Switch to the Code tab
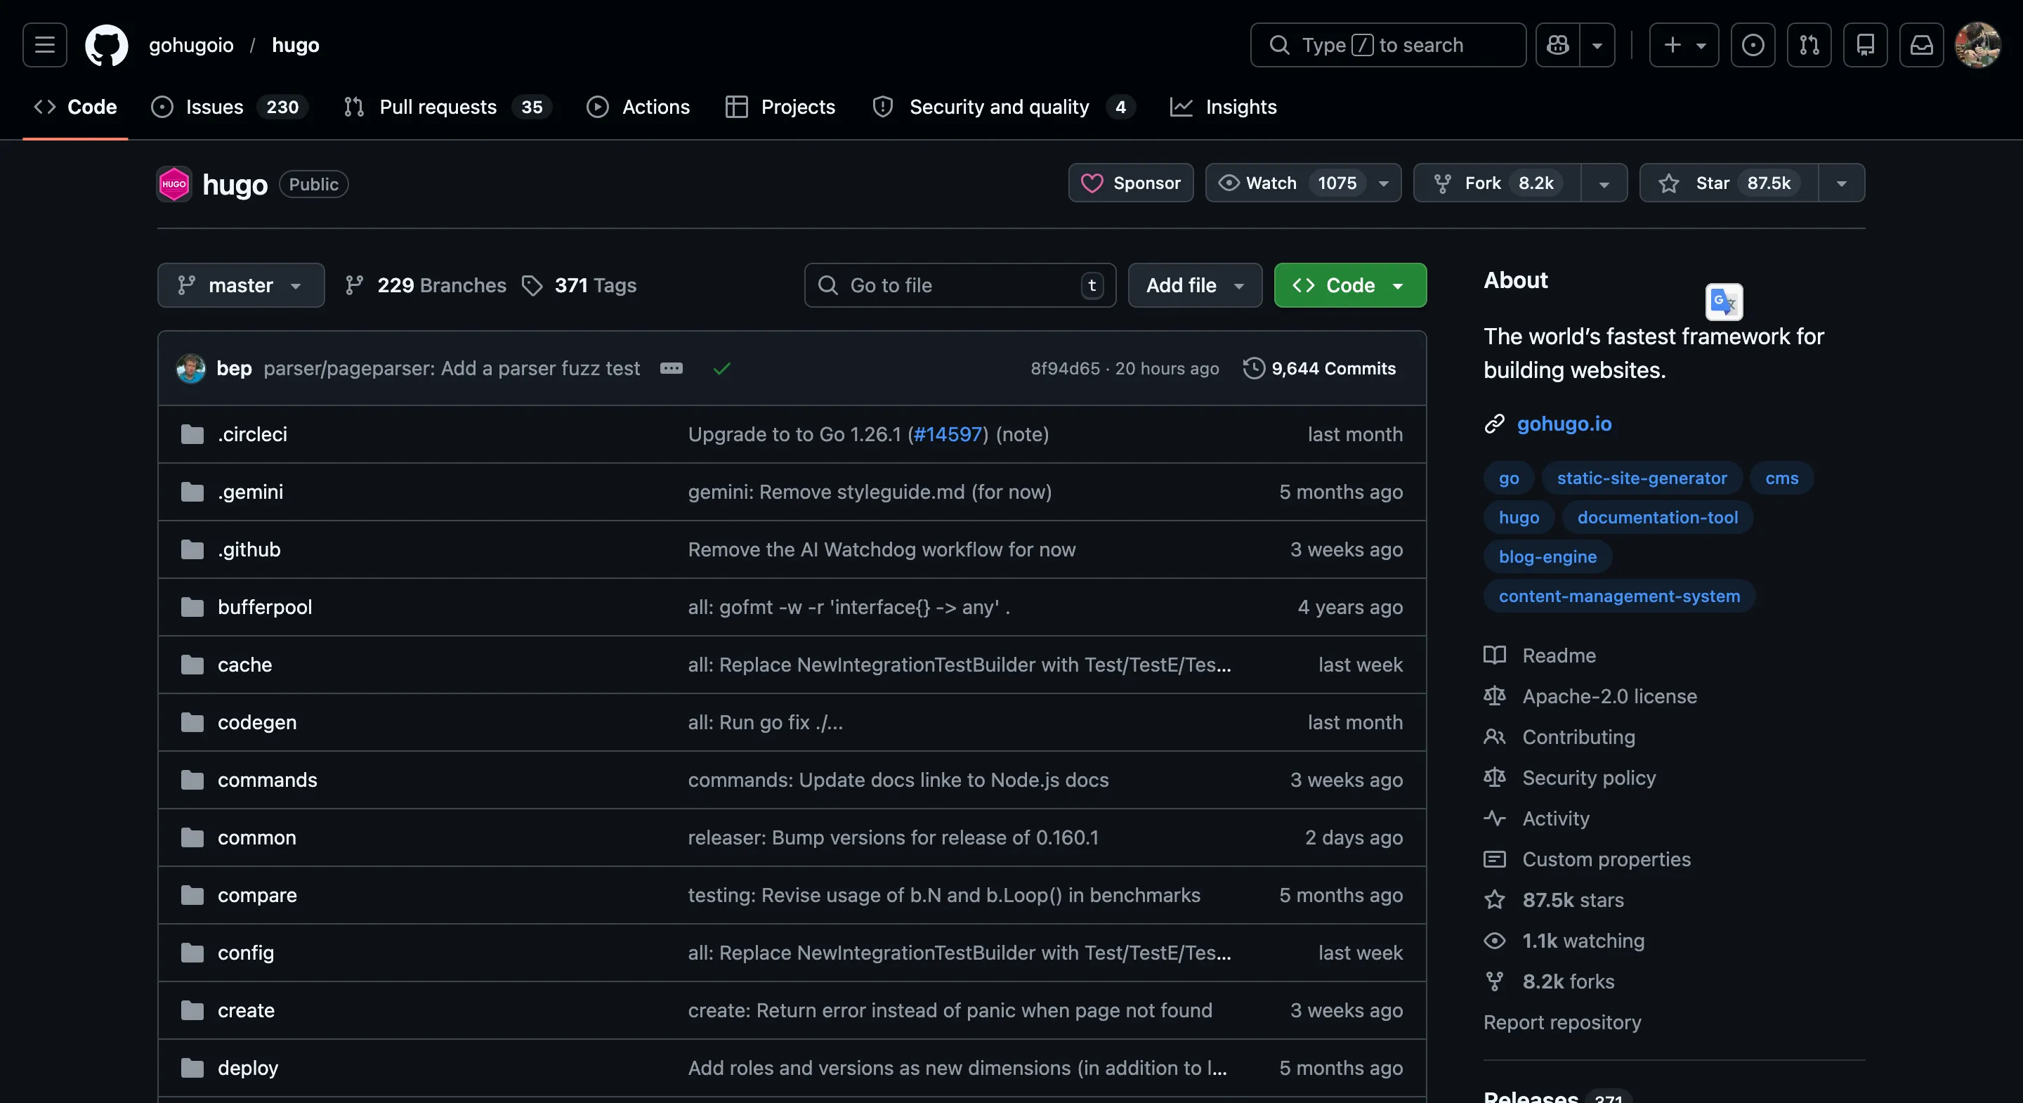 click(x=75, y=107)
